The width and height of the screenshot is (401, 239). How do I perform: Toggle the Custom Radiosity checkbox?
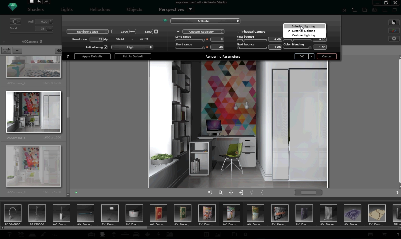coord(178,31)
